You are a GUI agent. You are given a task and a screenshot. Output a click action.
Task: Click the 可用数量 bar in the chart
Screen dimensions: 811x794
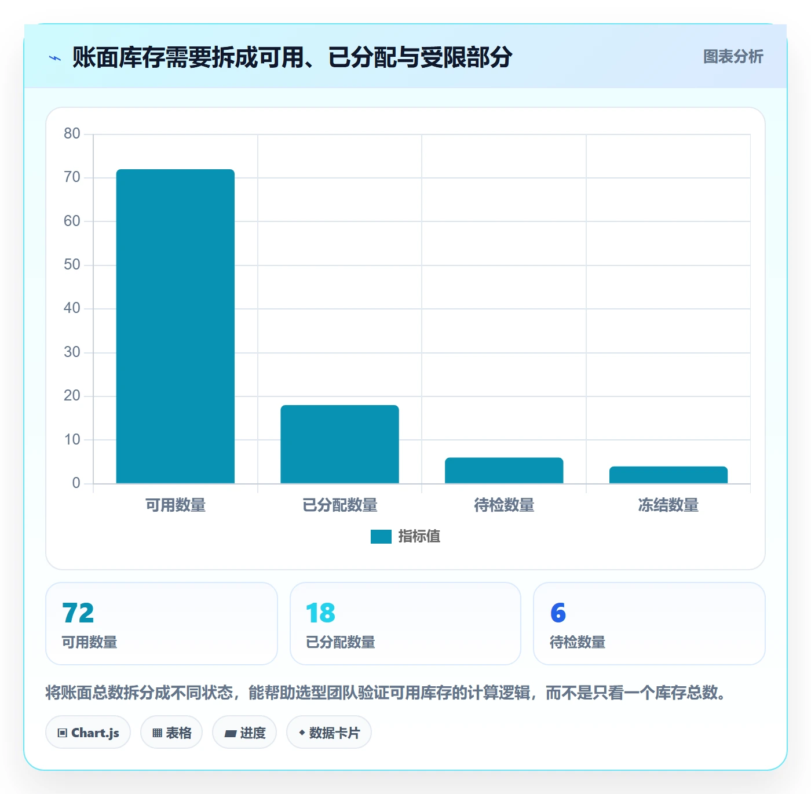176,326
